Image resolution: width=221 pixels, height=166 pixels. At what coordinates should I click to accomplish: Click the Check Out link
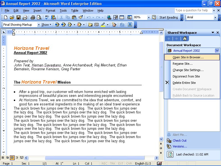coord(180,141)
